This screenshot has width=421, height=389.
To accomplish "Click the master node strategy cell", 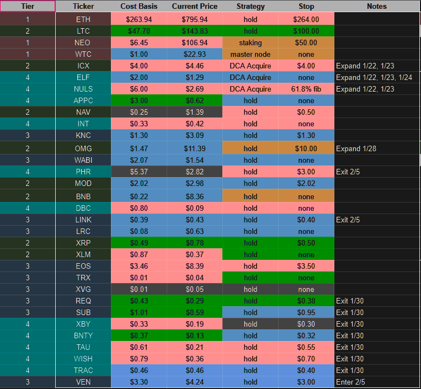I will (251, 54).
